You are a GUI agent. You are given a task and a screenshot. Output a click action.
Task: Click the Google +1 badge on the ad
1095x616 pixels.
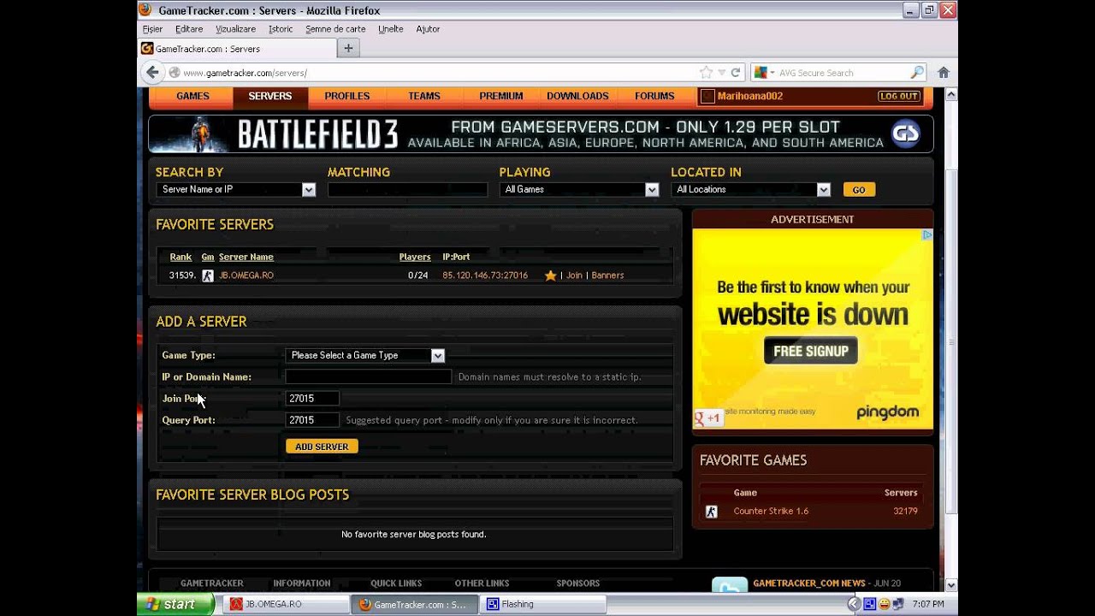tap(708, 418)
